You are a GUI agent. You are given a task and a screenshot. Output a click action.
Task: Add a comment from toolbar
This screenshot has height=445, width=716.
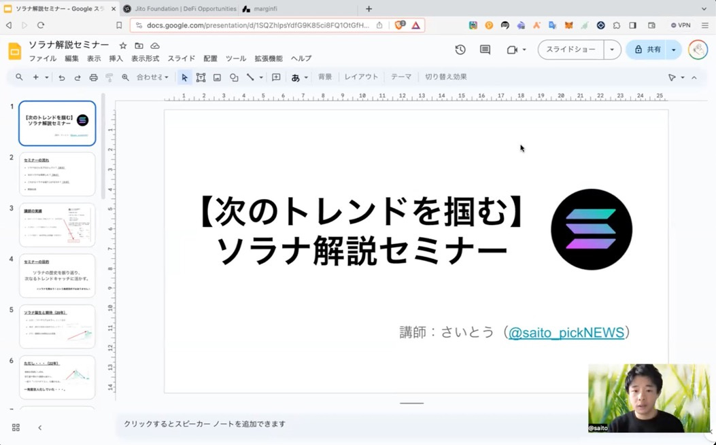click(x=276, y=77)
